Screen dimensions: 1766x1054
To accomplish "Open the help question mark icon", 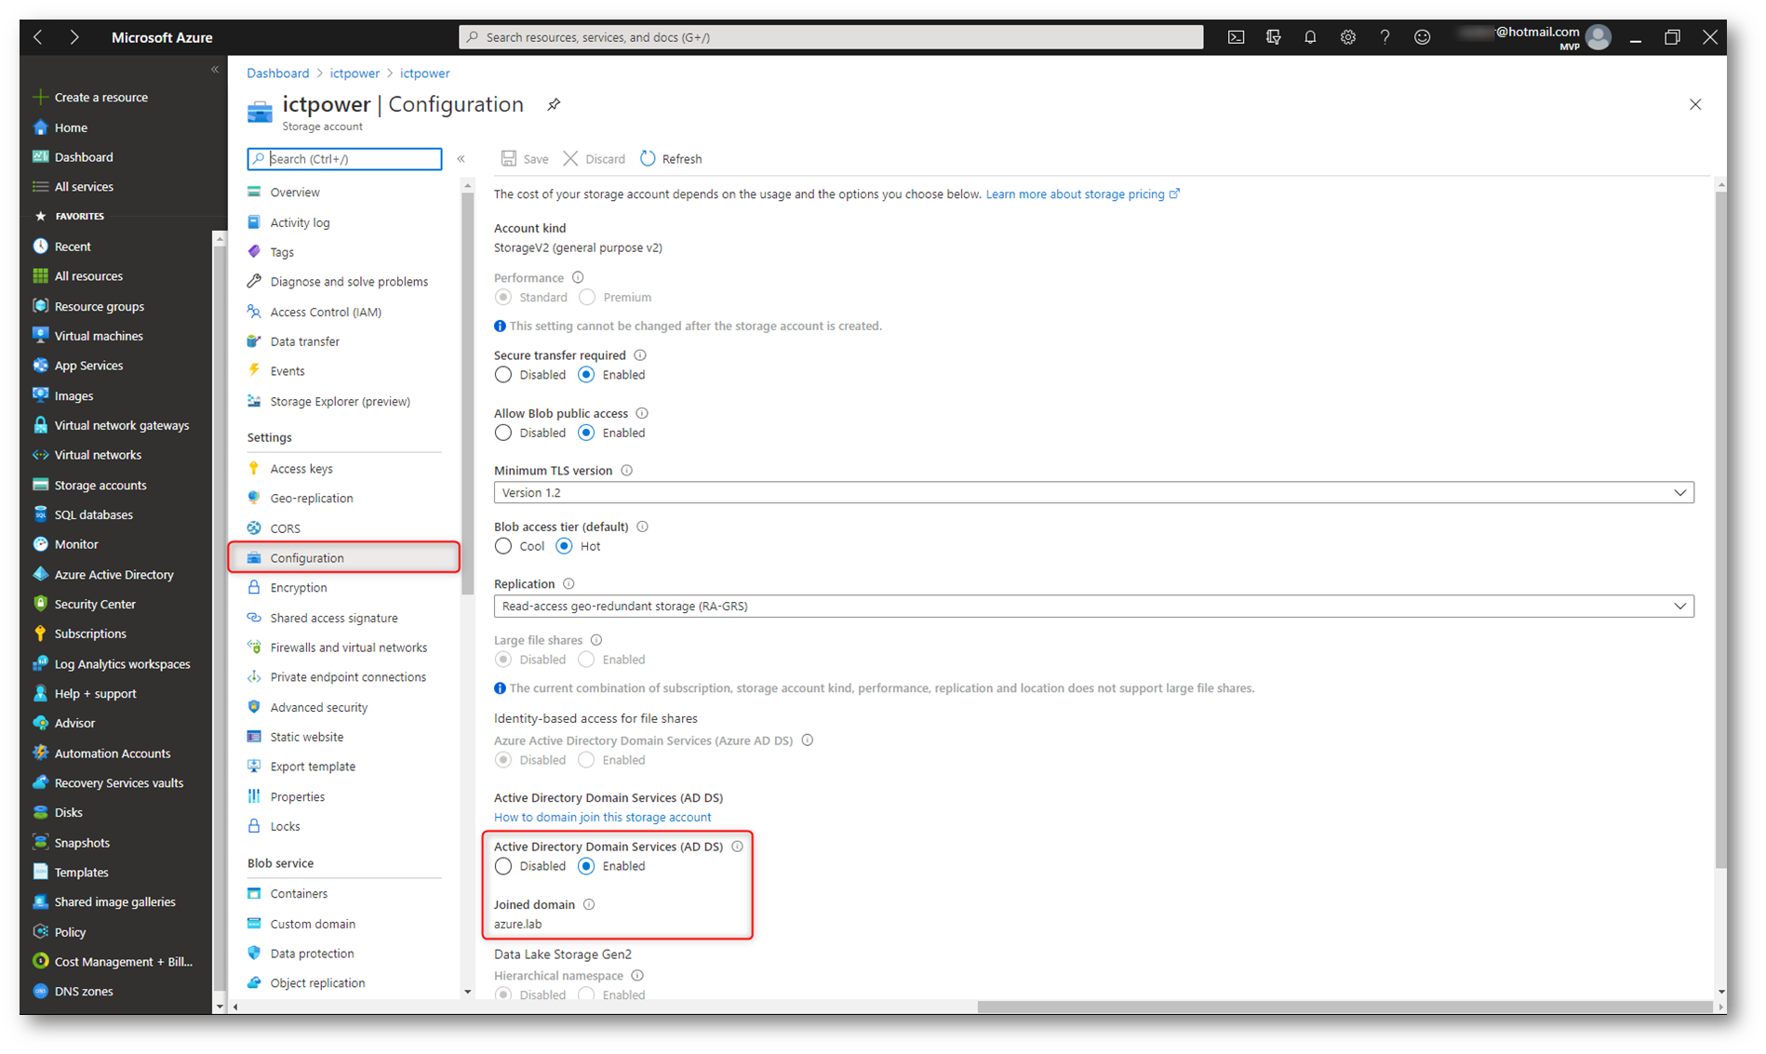I will pos(1385,37).
